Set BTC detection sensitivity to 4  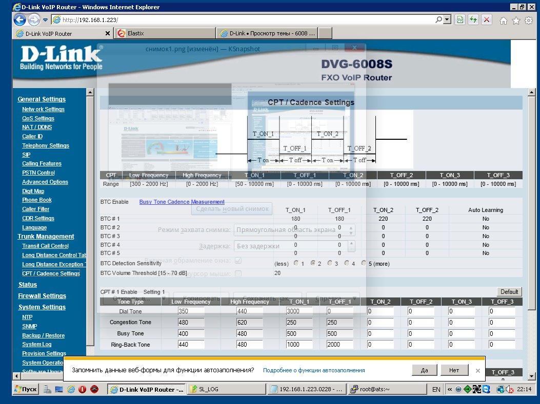(x=347, y=263)
